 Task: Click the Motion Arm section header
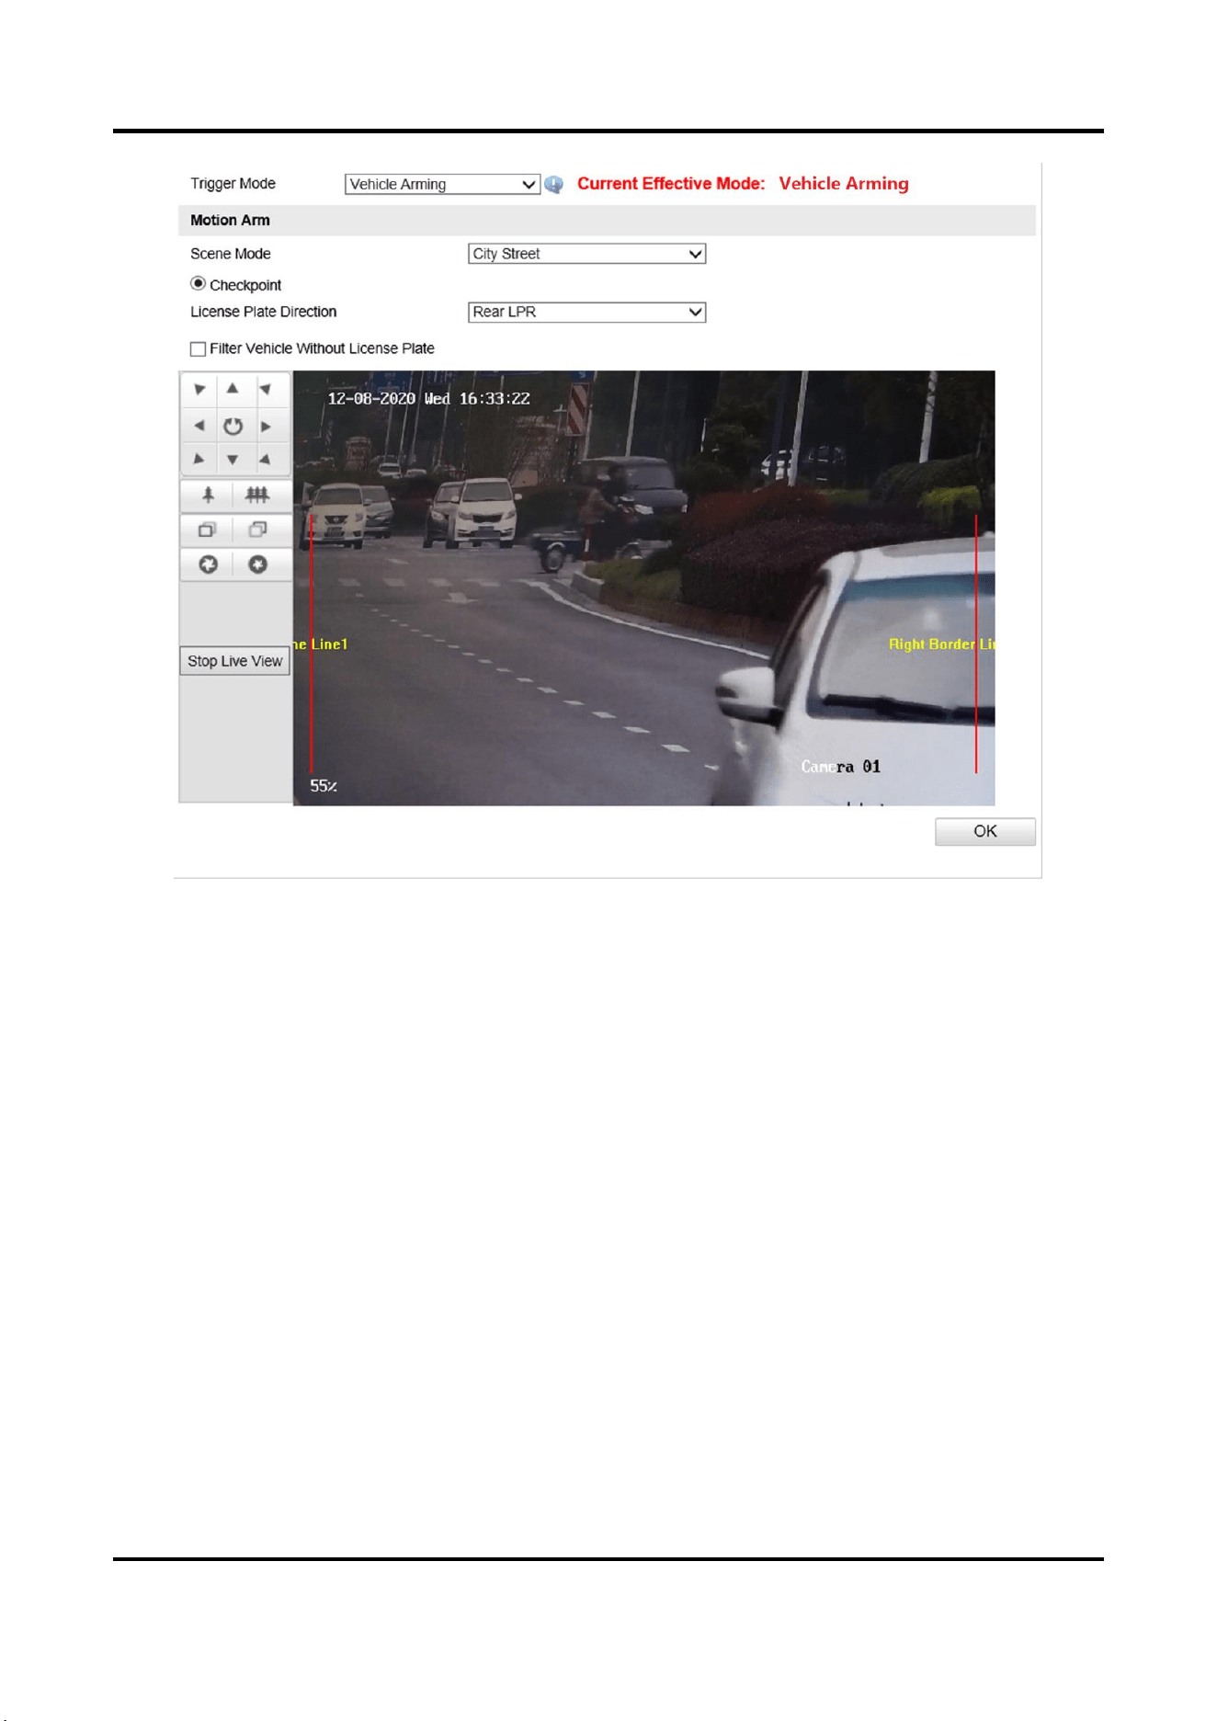click(607, 221)
